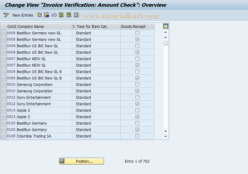Select the row selector of 0108 Columbia Trading SA
The height and width of the screenshot is (174, 248).
point(4,136)
